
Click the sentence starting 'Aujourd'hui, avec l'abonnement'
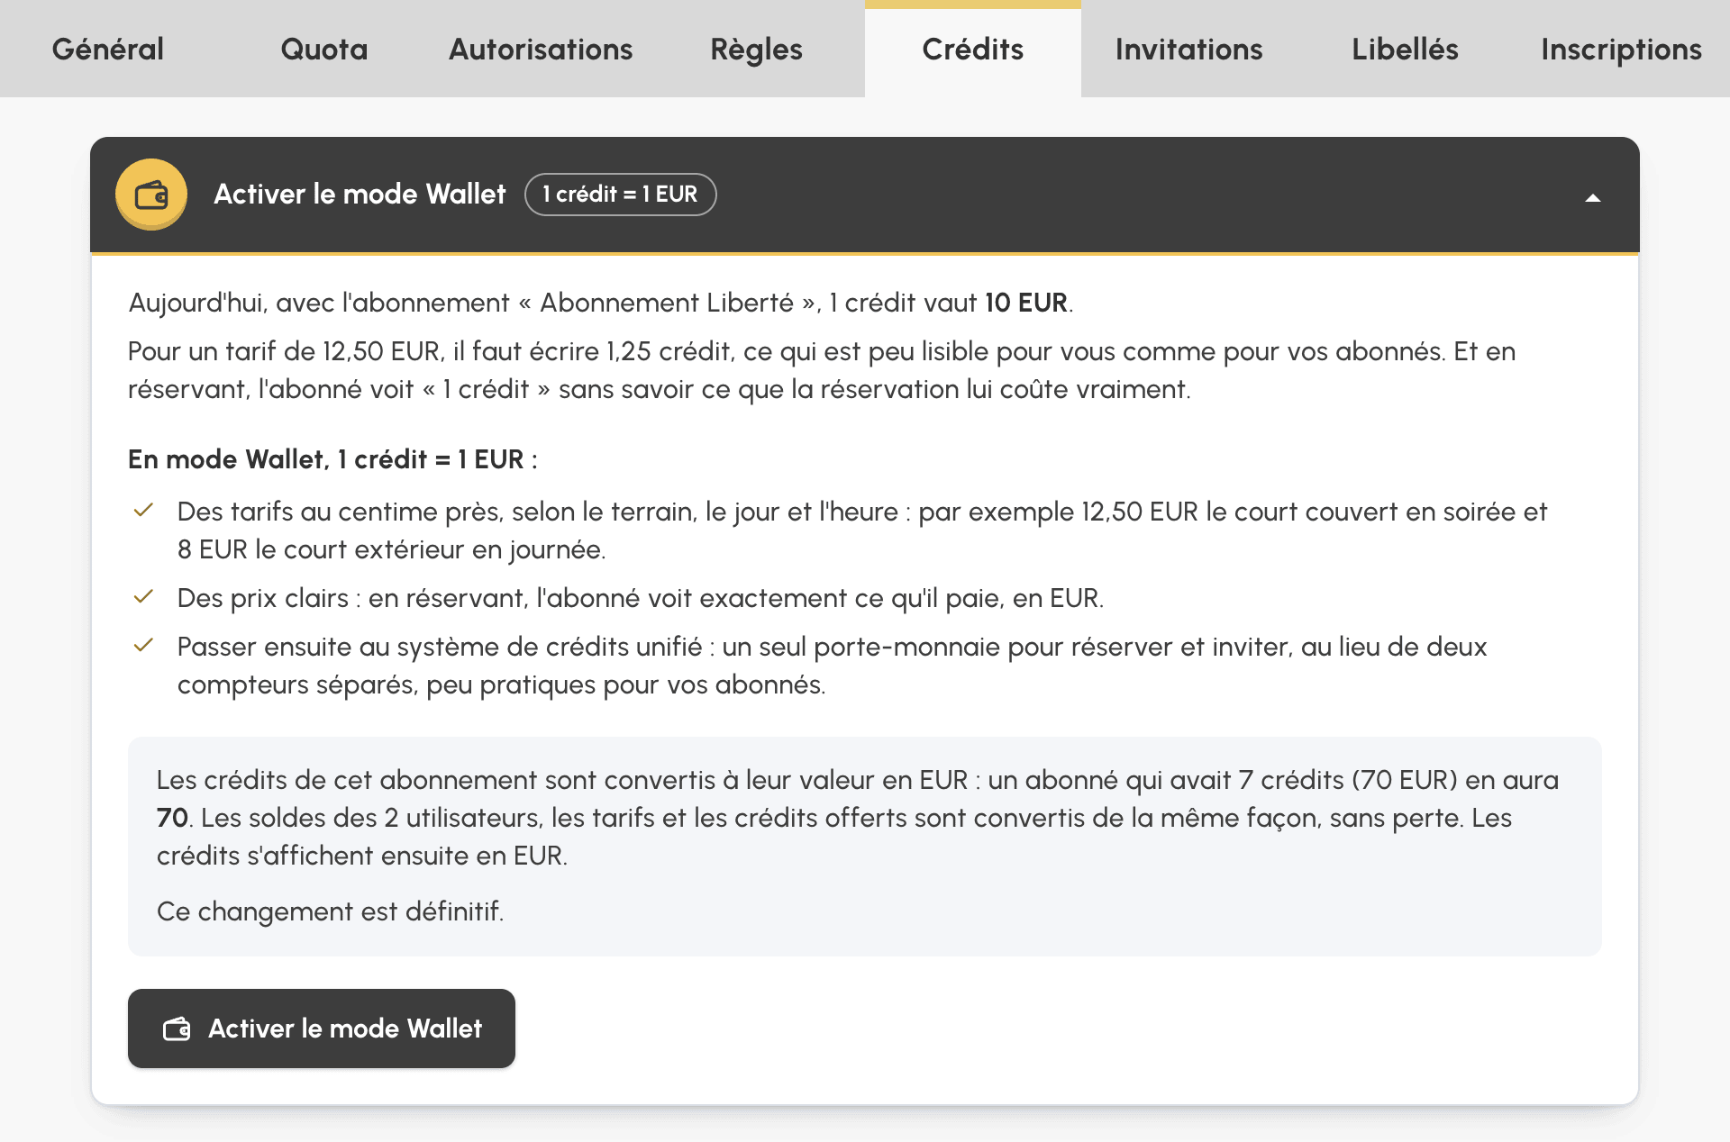coord(600,303)
